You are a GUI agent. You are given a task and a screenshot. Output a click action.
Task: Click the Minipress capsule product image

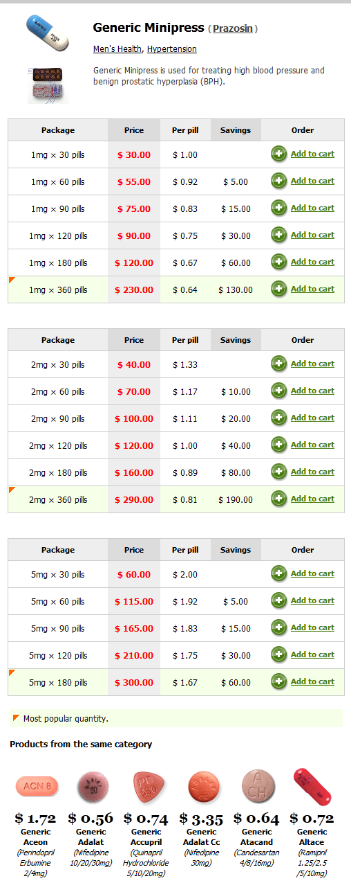48,33
